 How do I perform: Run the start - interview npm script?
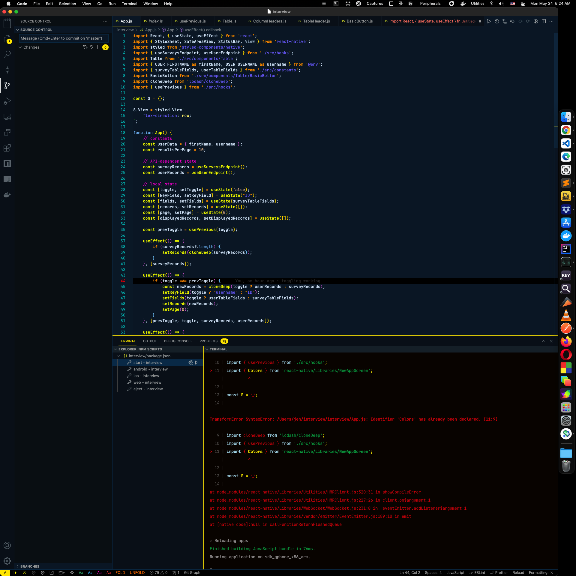click(197, 362)
